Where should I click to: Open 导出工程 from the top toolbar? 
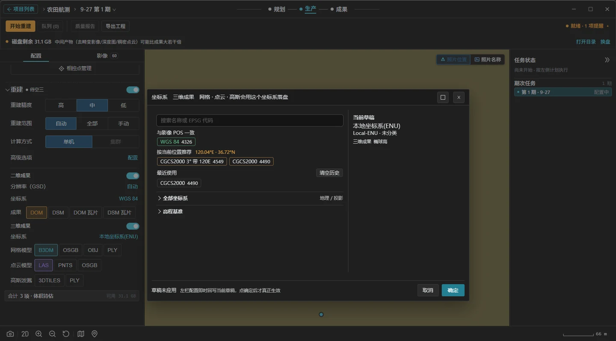click(115, 26)
